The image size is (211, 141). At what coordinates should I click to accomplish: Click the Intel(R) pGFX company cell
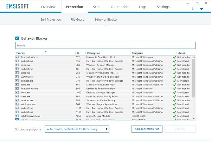click(x=139, y=116)
